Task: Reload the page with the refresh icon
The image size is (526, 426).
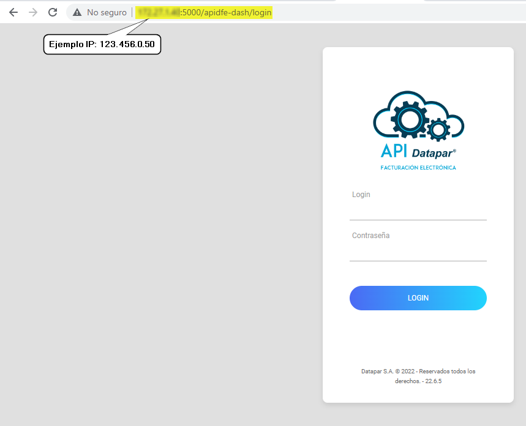Action: tap(53, 12)
